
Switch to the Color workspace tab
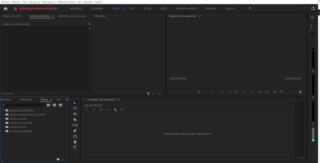tap(132, 8)
